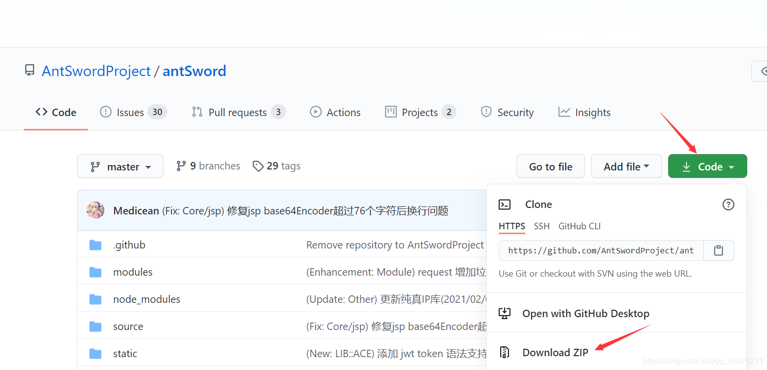
Task: Click the Actions play icon
Action: pyautogui.click(x=315, y=112)
